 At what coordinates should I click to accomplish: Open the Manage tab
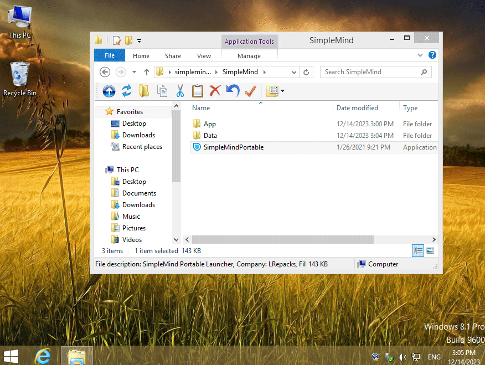click(x=249, y=56)
